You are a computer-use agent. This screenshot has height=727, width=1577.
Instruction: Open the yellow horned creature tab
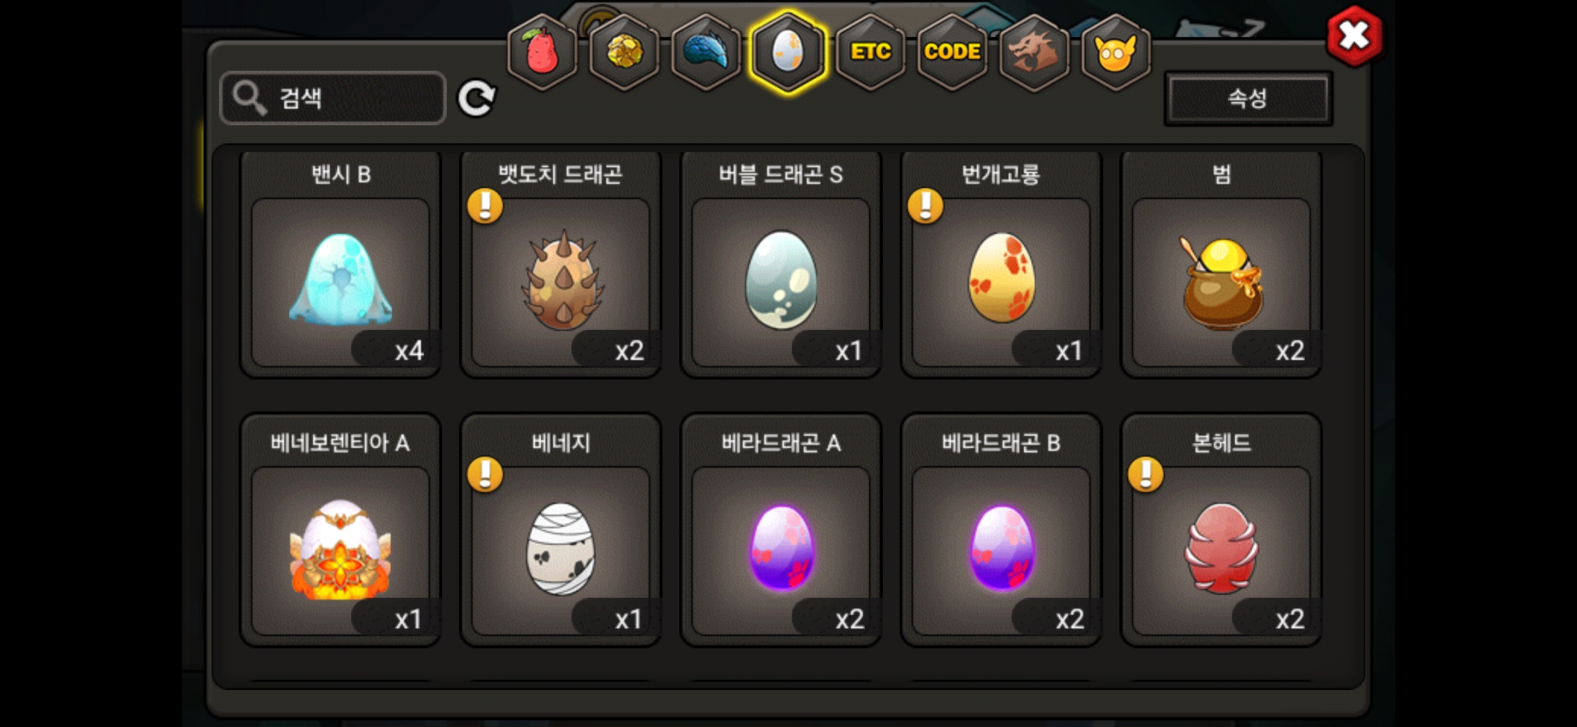coord(1115,53)
